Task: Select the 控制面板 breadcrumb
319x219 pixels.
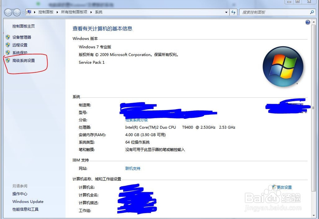Action: click(46, 12)
